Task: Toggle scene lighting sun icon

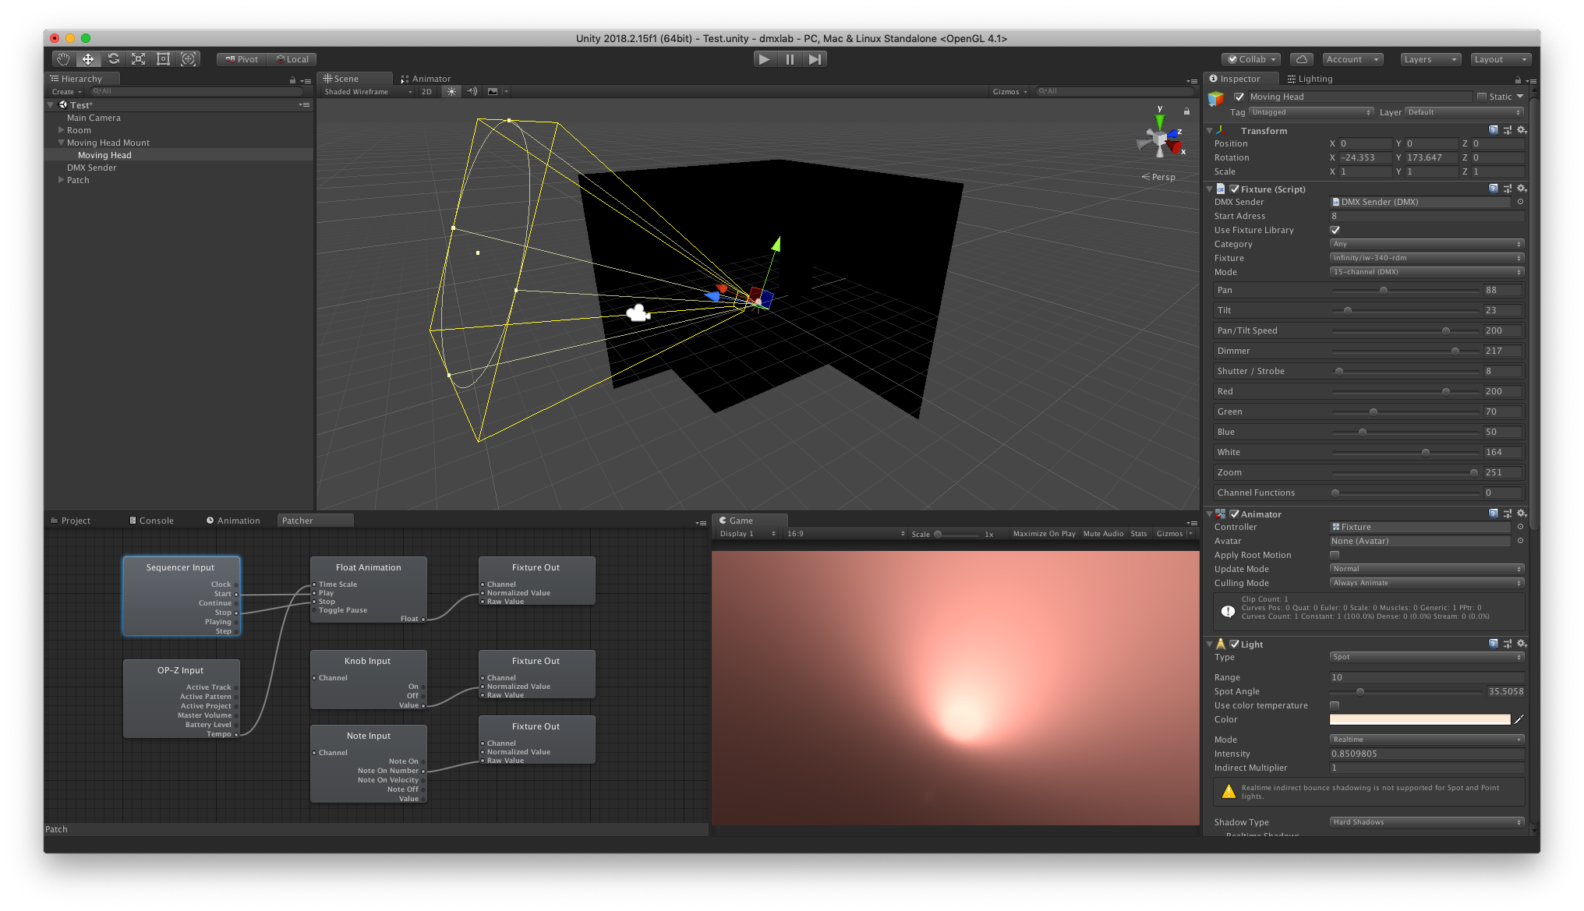Action: tap(451, 91)
